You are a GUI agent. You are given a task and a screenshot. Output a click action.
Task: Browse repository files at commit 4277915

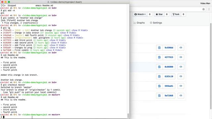point(181,57)
